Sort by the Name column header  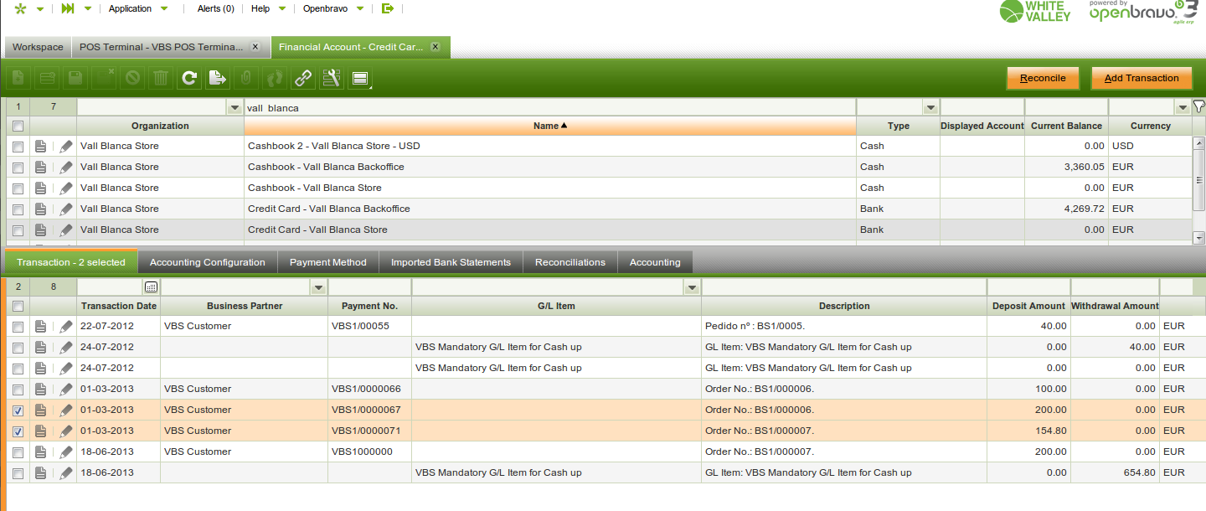550,126
